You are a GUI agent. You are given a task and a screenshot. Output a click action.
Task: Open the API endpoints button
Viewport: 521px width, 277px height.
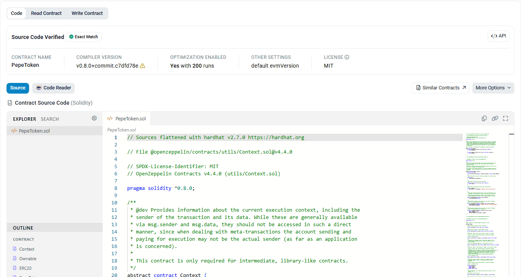(x=498, y=36)
